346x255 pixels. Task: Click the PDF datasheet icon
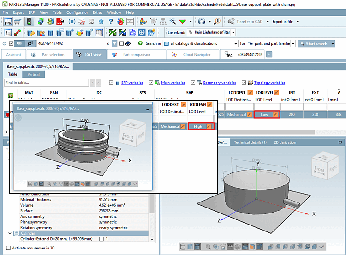[x=60, y=22]
